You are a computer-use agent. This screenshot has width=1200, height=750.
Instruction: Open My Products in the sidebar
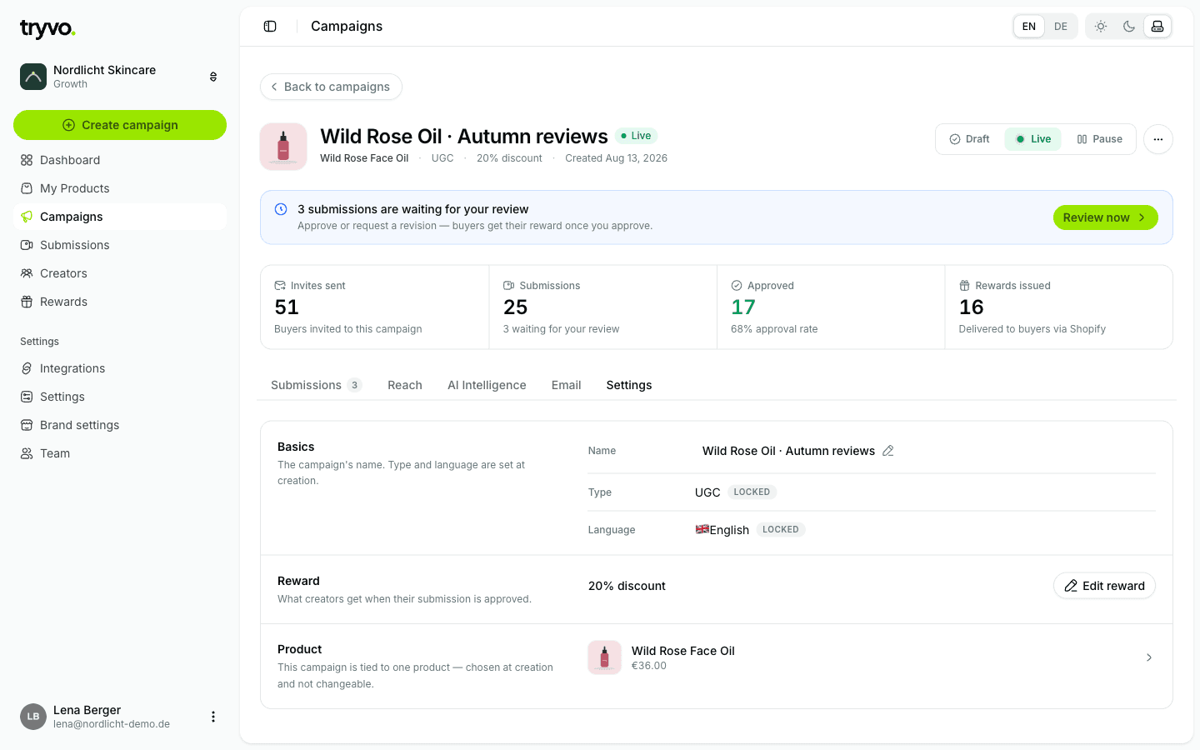pos(120,188)
